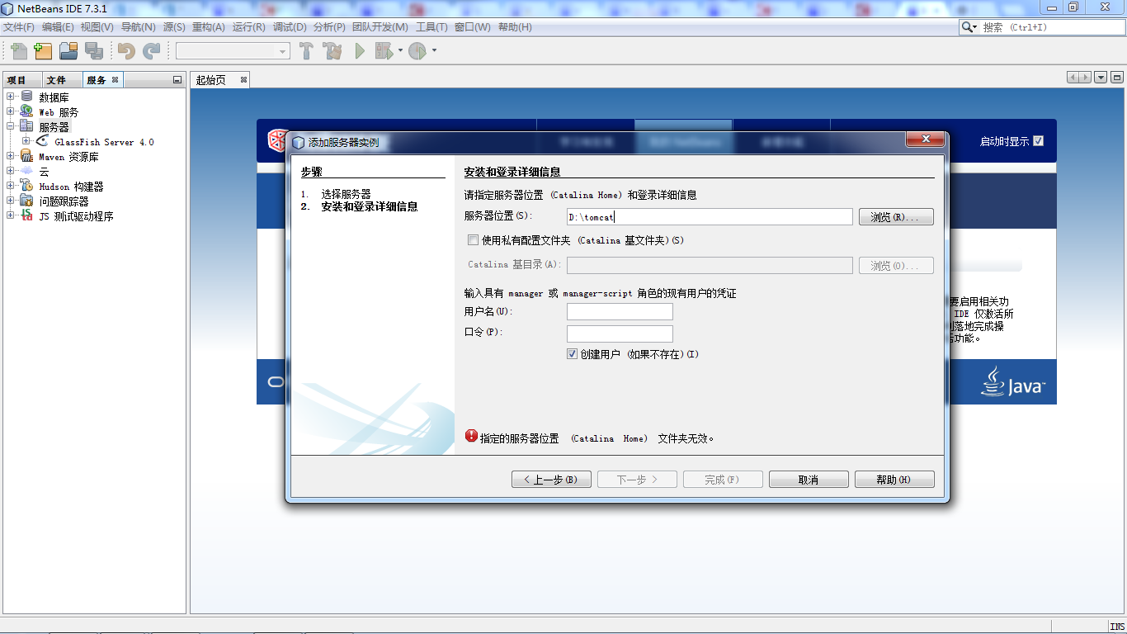1127x634 pixels.
Task: Open the 编辑(E) menu
Action: 58,27
